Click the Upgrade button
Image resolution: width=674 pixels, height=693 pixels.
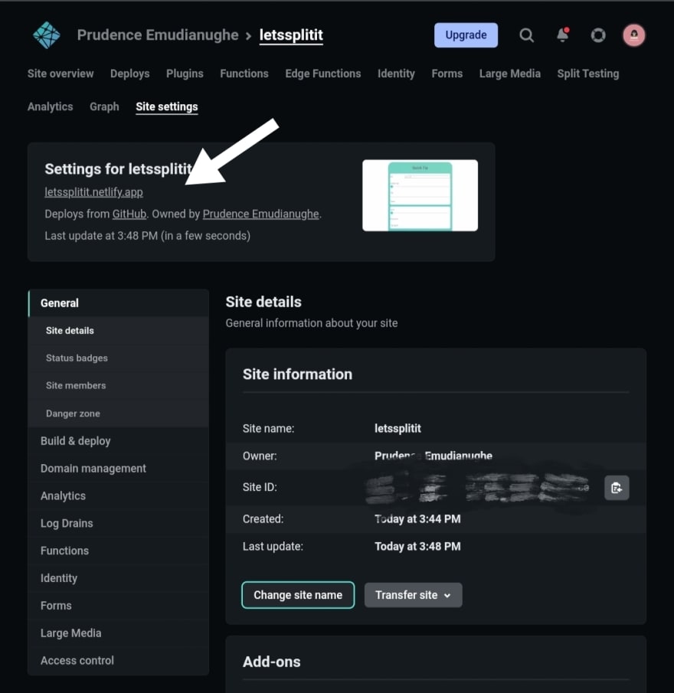(x=466, y=35)
